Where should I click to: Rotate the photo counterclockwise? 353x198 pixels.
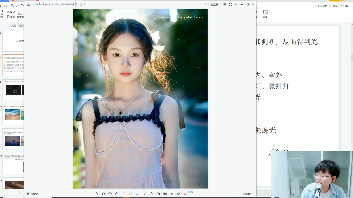click(x=124, y=194)
